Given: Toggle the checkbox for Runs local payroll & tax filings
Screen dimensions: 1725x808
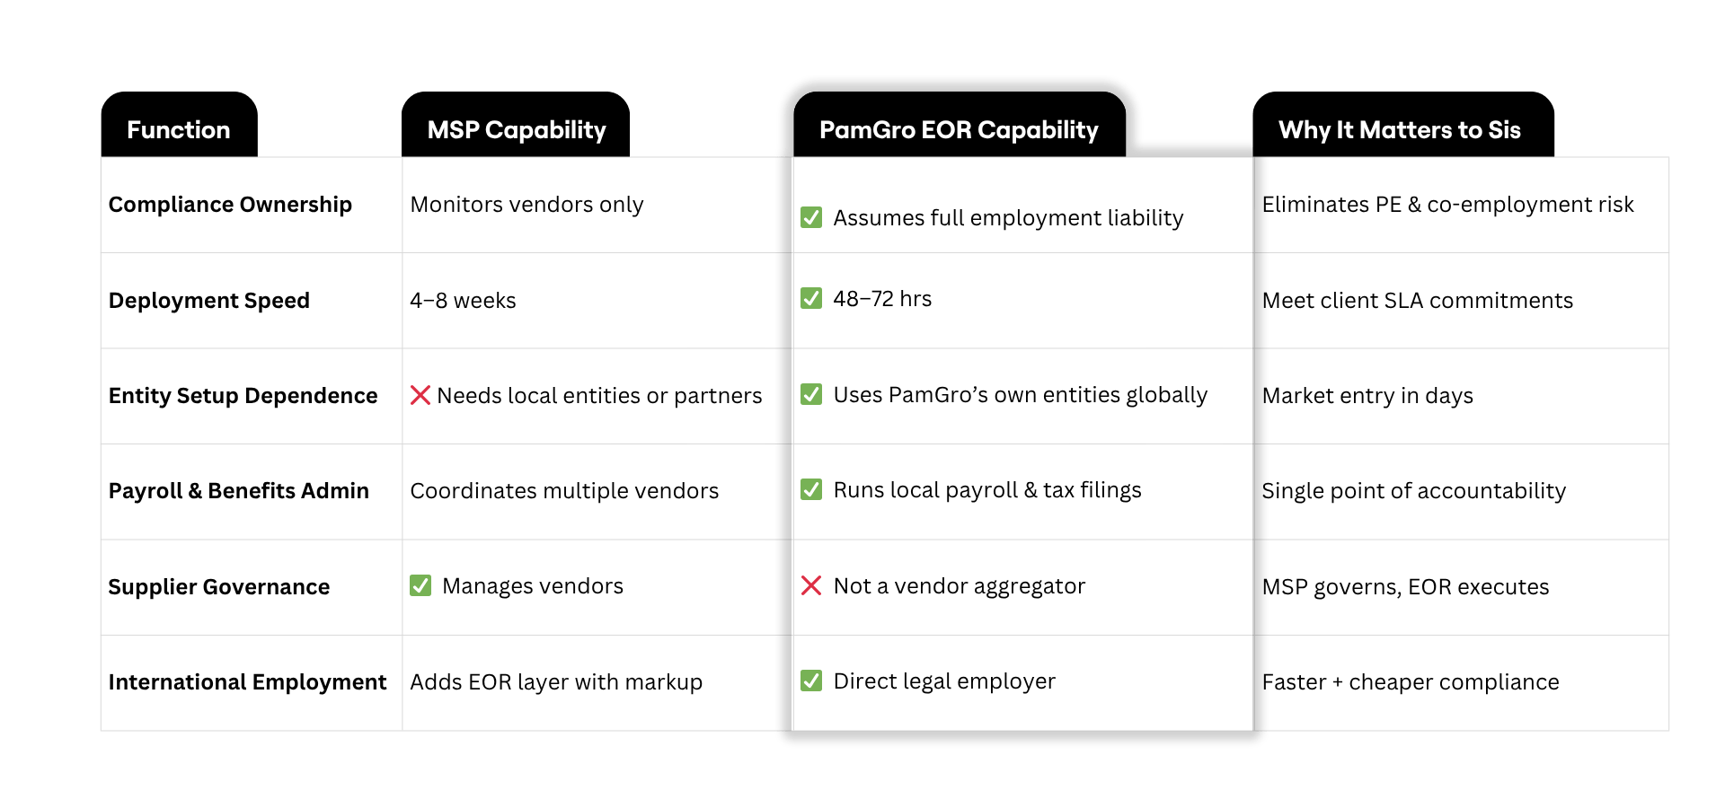Looking at the screenshot, I should (x=811, y=489).
